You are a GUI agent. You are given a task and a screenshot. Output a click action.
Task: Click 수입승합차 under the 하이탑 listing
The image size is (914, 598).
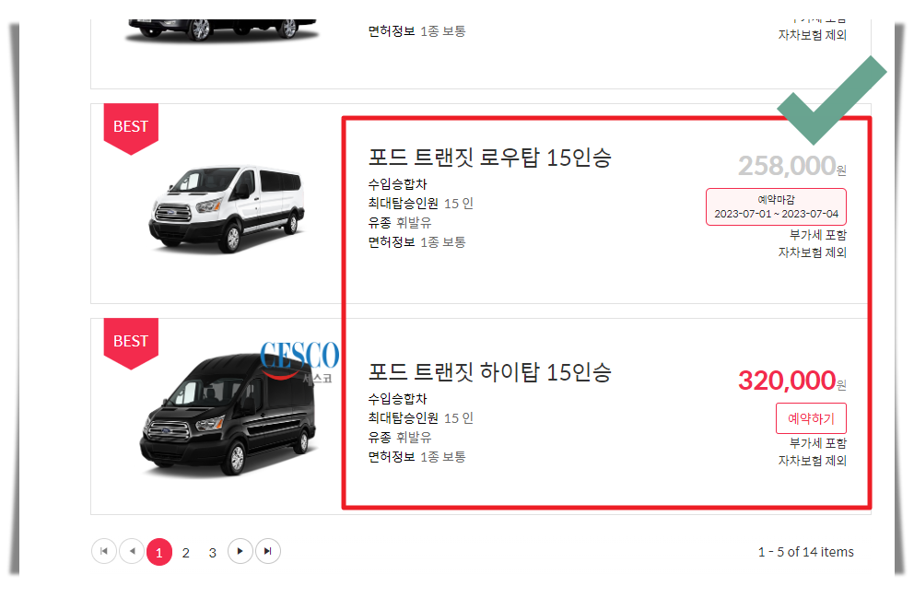[x=397, y=399]
